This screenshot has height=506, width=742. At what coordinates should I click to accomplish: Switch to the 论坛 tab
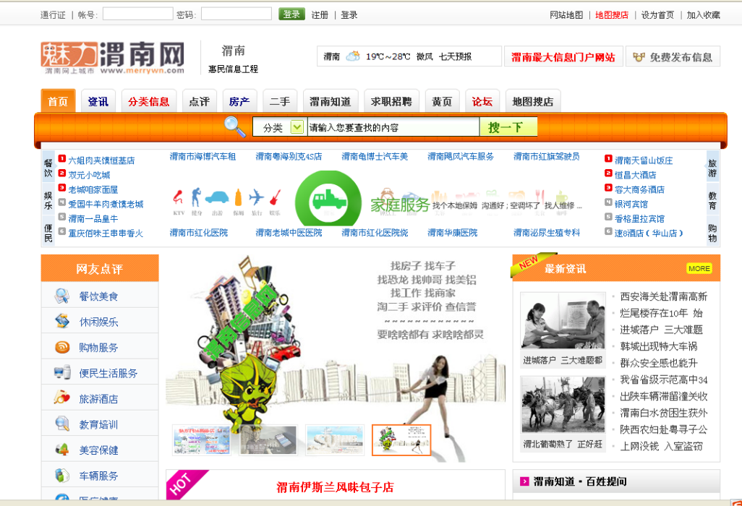(x=482, y=100)
